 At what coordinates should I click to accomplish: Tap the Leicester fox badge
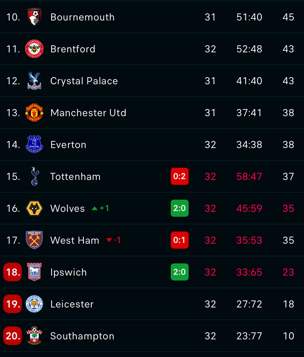34,304
